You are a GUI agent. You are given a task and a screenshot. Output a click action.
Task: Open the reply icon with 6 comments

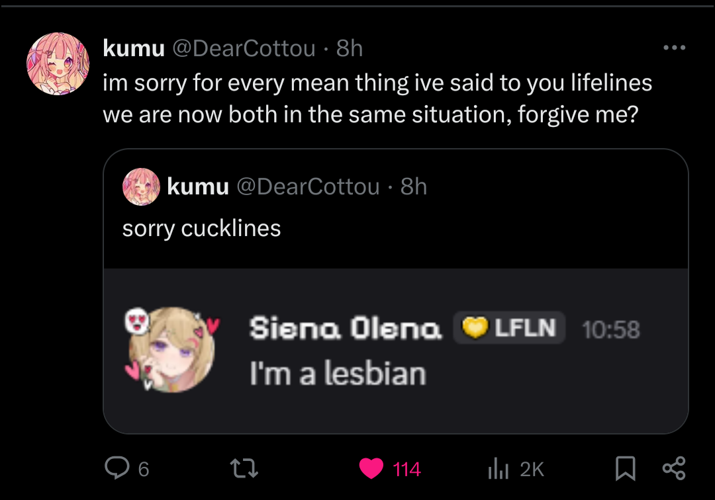pos(117,468)
